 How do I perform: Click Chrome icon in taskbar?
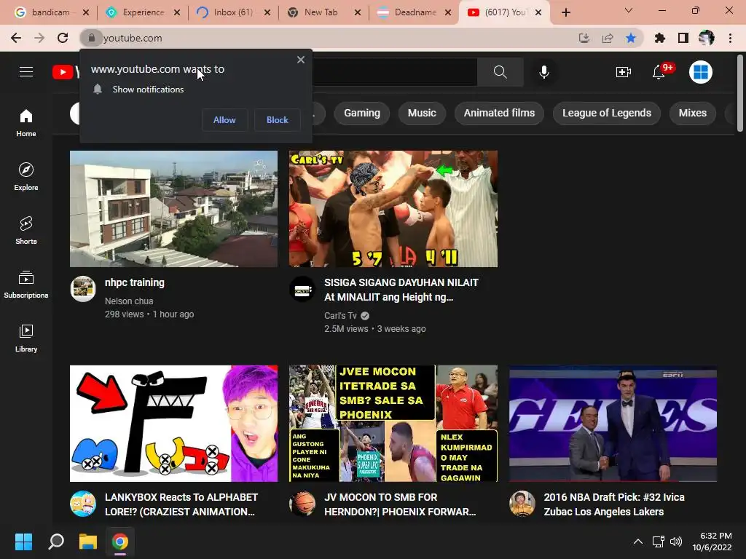point(120,542)
